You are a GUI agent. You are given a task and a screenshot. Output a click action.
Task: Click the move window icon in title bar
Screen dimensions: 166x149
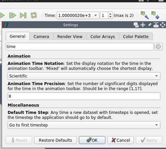tap(143, 25)
